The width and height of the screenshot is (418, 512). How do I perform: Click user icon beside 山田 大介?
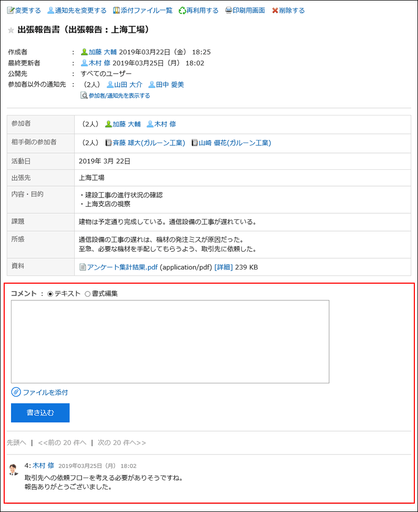point(110,85)
